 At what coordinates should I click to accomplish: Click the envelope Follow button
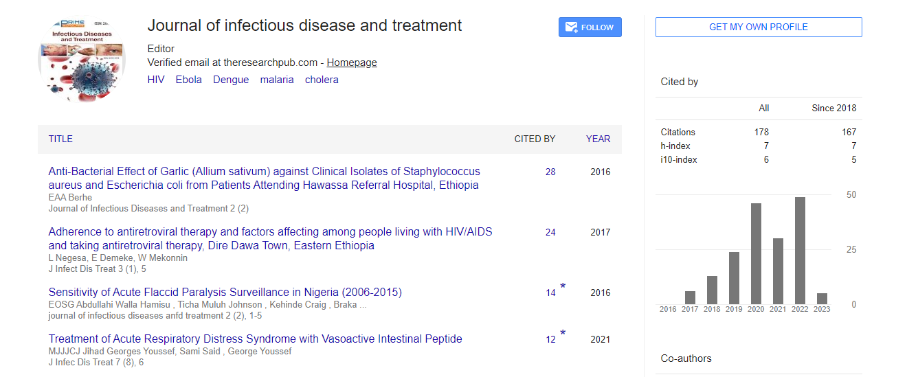[590, 27]
